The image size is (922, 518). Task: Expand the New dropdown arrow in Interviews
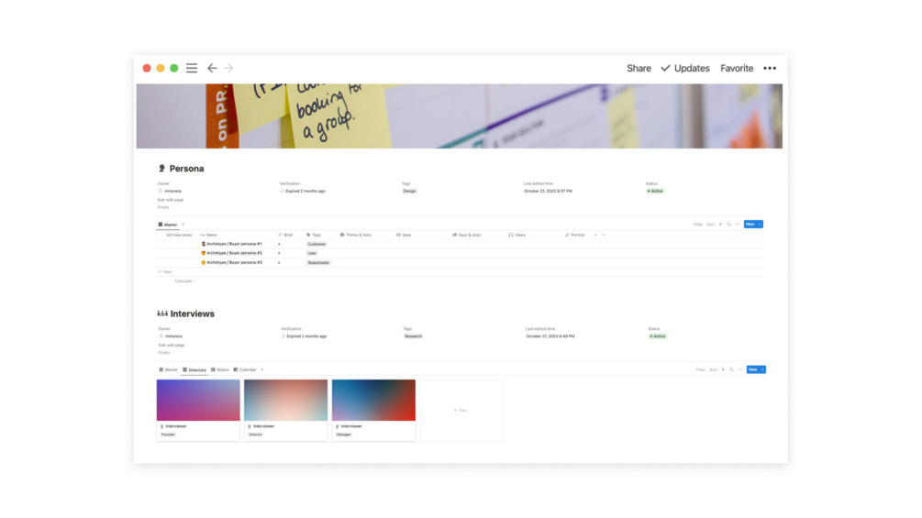pos(762,370)
